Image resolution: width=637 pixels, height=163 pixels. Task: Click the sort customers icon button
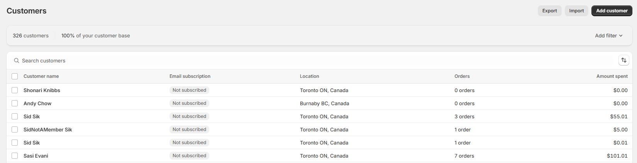623,60
